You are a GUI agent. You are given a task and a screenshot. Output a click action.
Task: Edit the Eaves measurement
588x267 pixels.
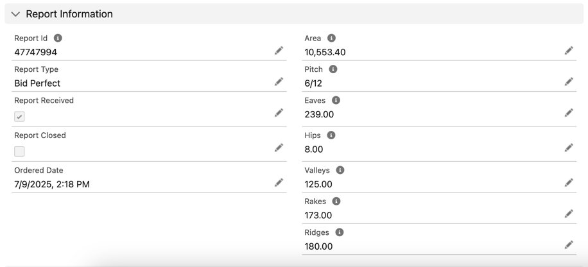tap(569, 113)
